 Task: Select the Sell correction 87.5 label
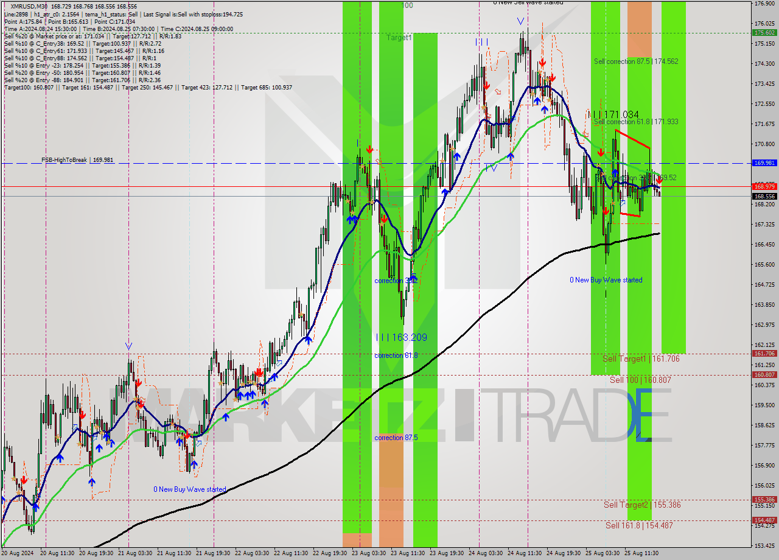[635, 61]
